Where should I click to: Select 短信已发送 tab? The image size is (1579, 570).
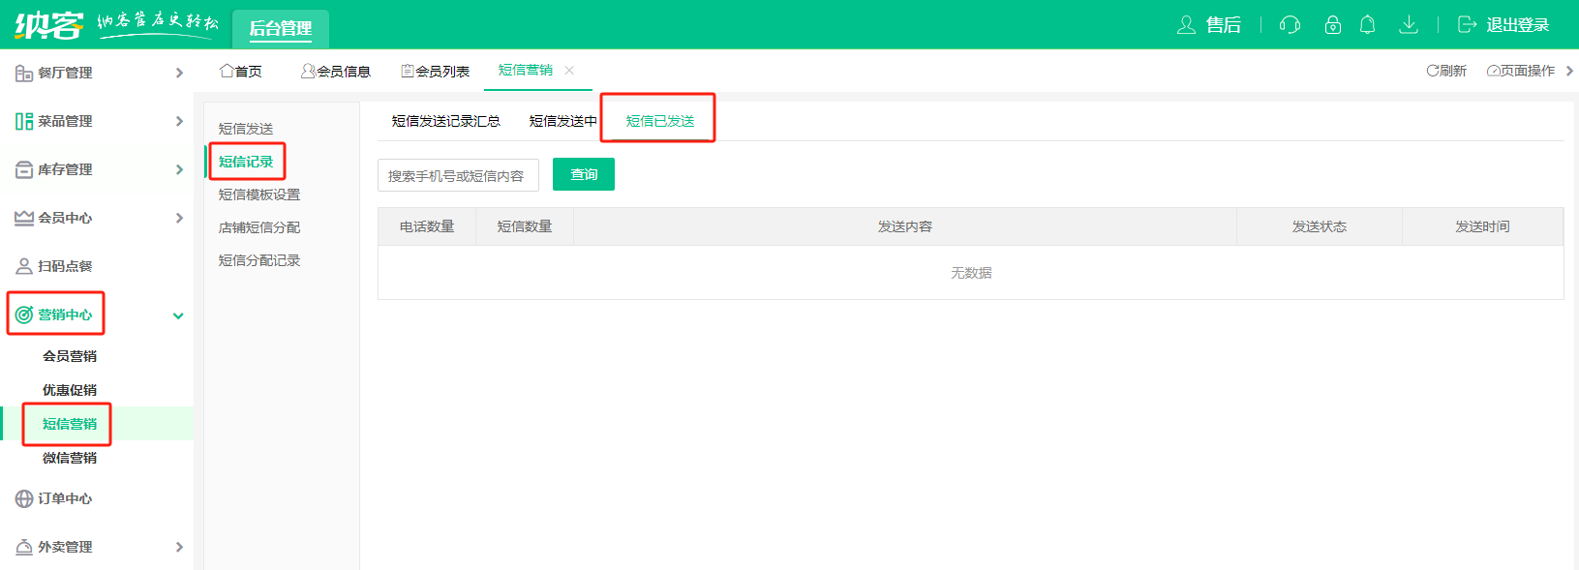[660, 121]
